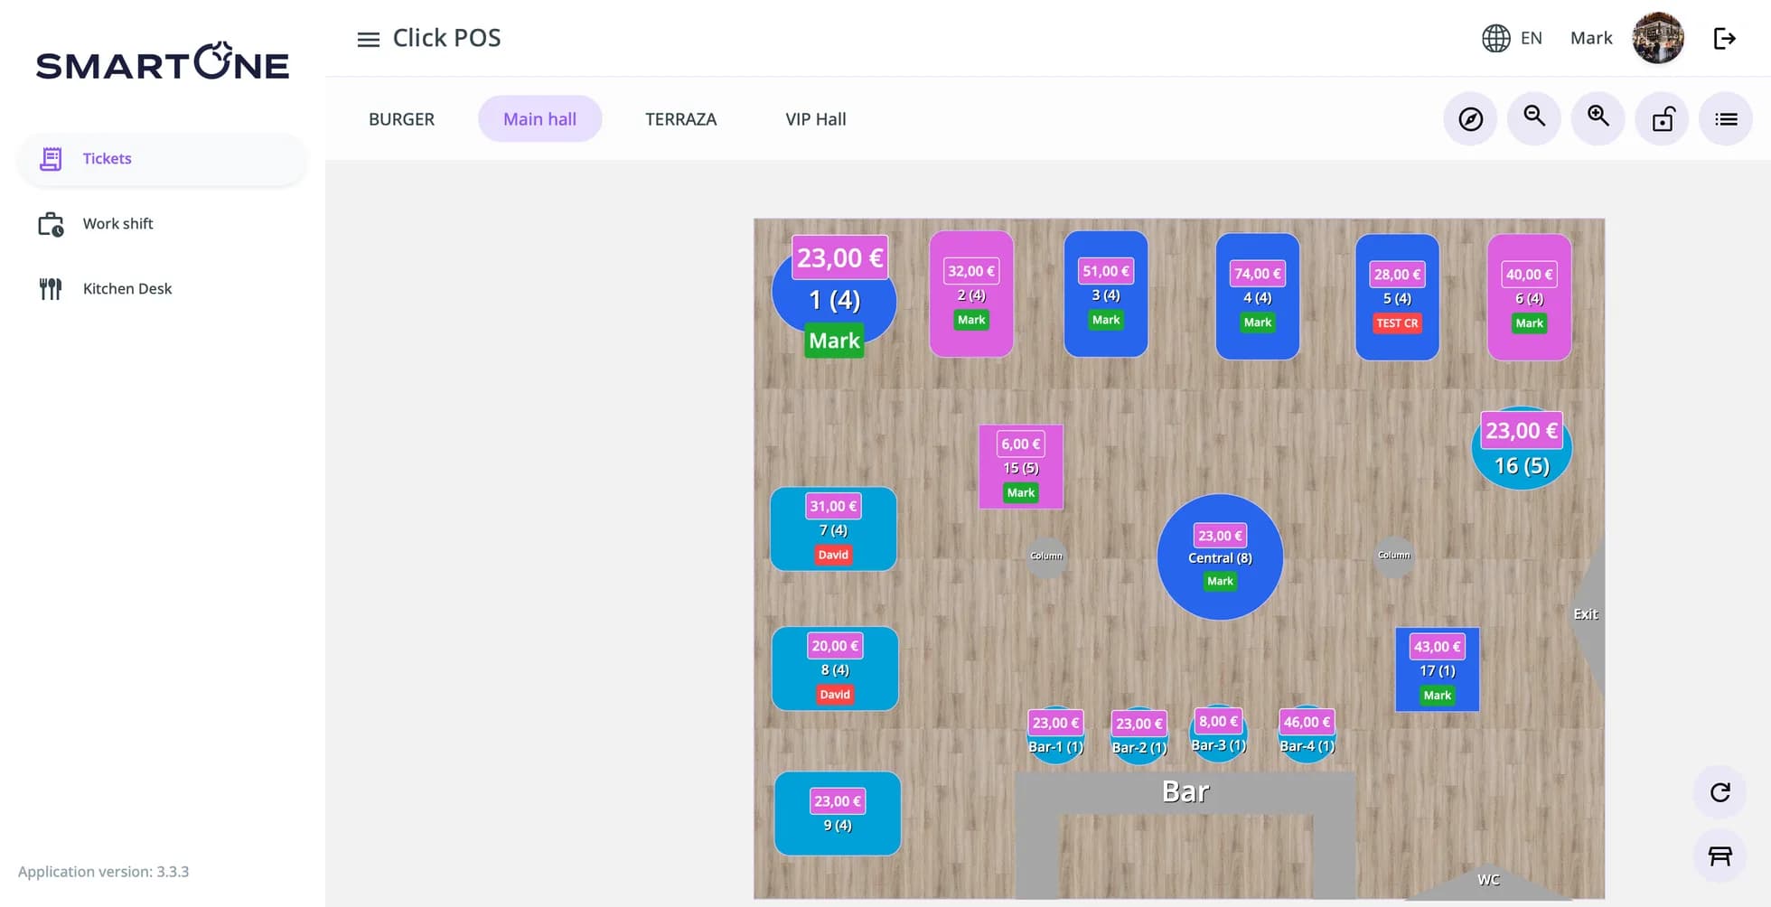The image size is (1771, 907).
Task: Open table 4 (4) with 74,00 €
Action: click(x=1258, y=296)
